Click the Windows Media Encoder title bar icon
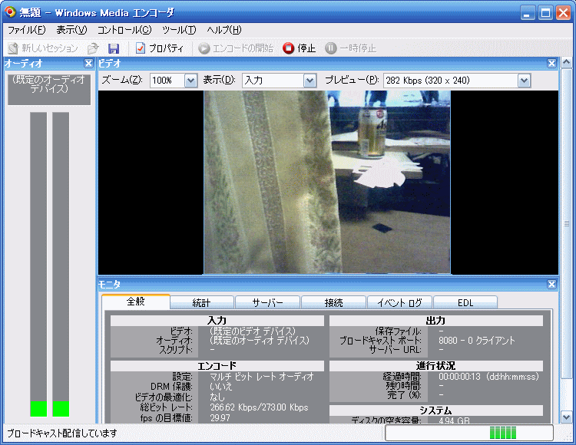The width and height of the screenshot is (576, 445). coord(11,12)
